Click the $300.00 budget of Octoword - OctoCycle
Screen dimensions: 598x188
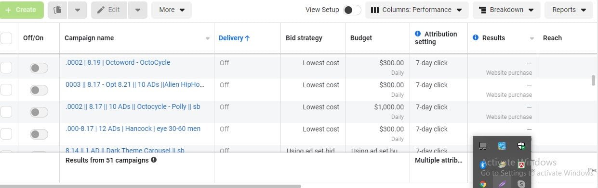pos(392,63)
